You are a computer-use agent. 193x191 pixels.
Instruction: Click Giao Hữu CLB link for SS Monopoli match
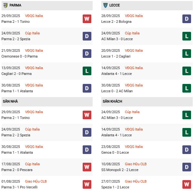click(135, 164)
